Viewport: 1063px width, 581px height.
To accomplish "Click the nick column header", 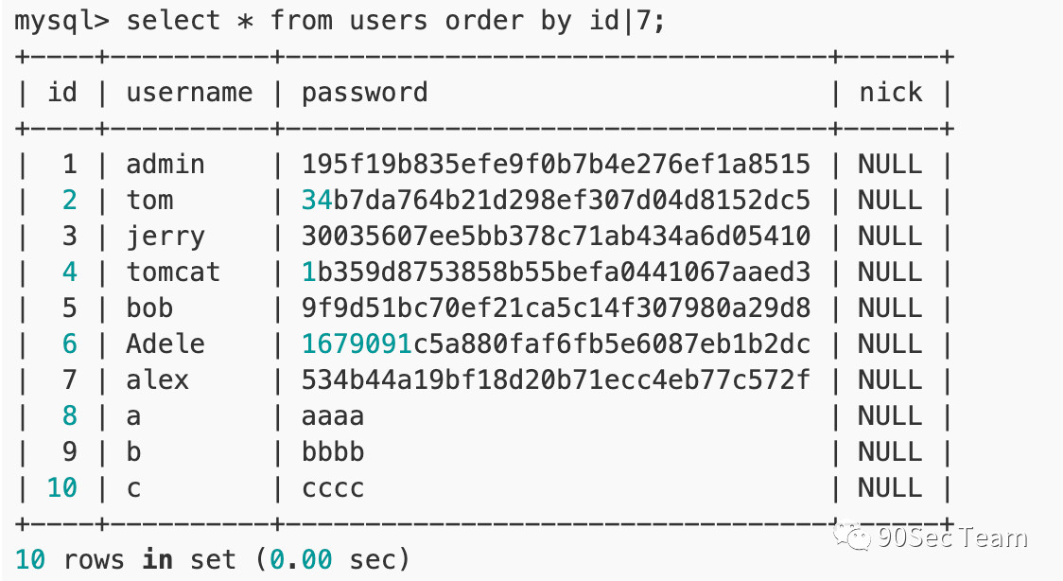I will tap(891, 93).
